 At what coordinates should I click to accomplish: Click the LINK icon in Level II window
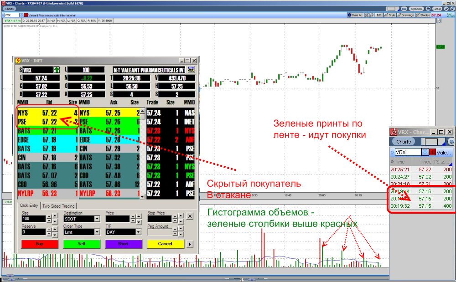point(191,69)
